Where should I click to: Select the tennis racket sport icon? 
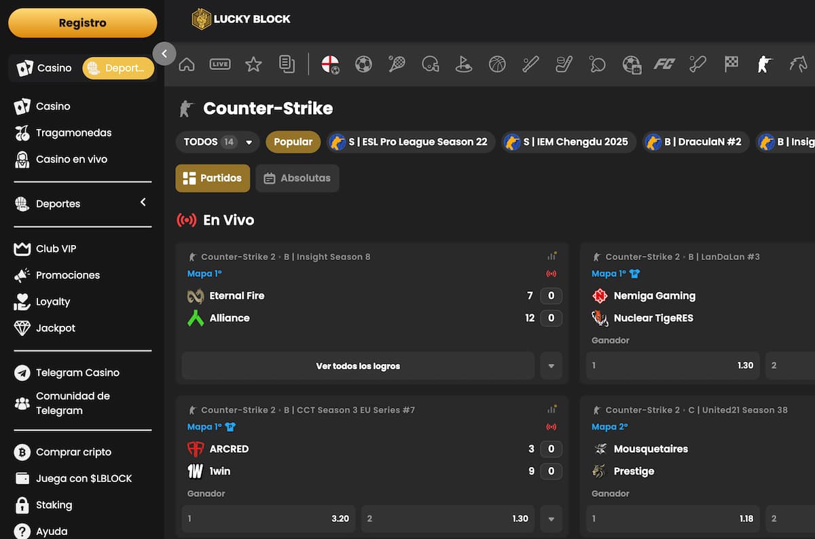pyautogui.click(x=397, y=64)
